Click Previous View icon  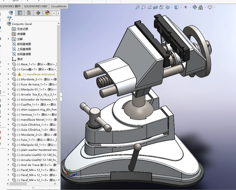[x=149, y=7]
